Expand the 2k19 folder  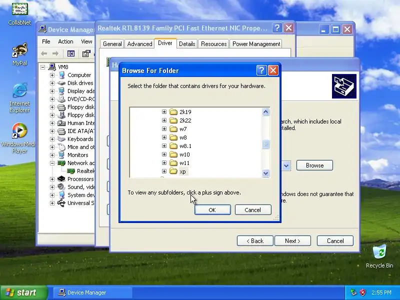[164, 111]
